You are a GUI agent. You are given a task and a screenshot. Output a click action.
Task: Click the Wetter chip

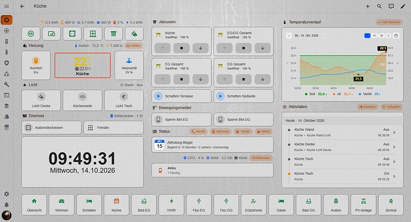[x=133, y=46]
